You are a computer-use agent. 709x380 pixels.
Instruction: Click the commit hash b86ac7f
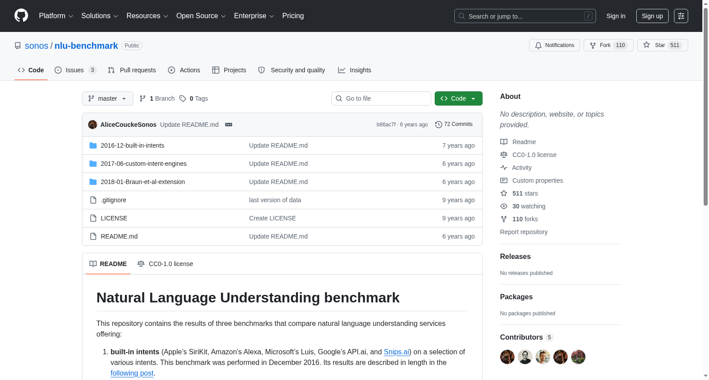point(386,125)
